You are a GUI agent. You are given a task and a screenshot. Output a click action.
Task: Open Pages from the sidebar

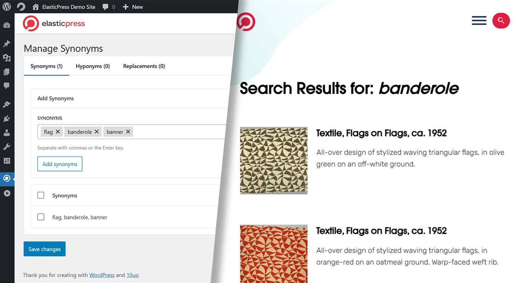[7, 72]
